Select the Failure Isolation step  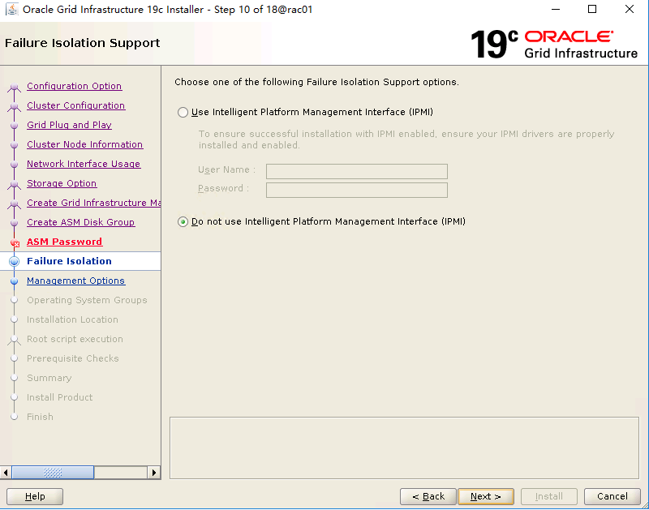[x=69, y=261]
